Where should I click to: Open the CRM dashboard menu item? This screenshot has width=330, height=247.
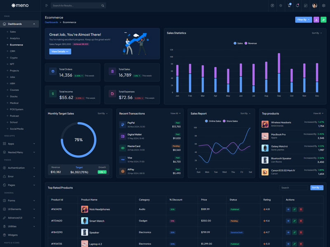[12, 51]
